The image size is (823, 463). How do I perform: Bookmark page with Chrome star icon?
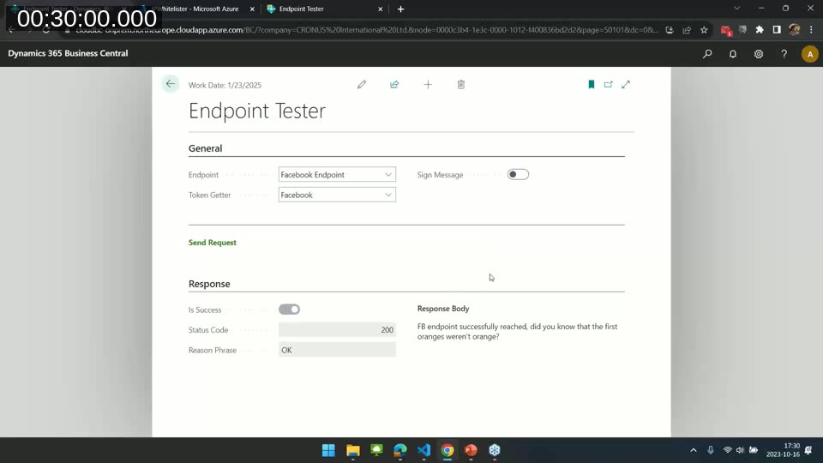[704, 30]
